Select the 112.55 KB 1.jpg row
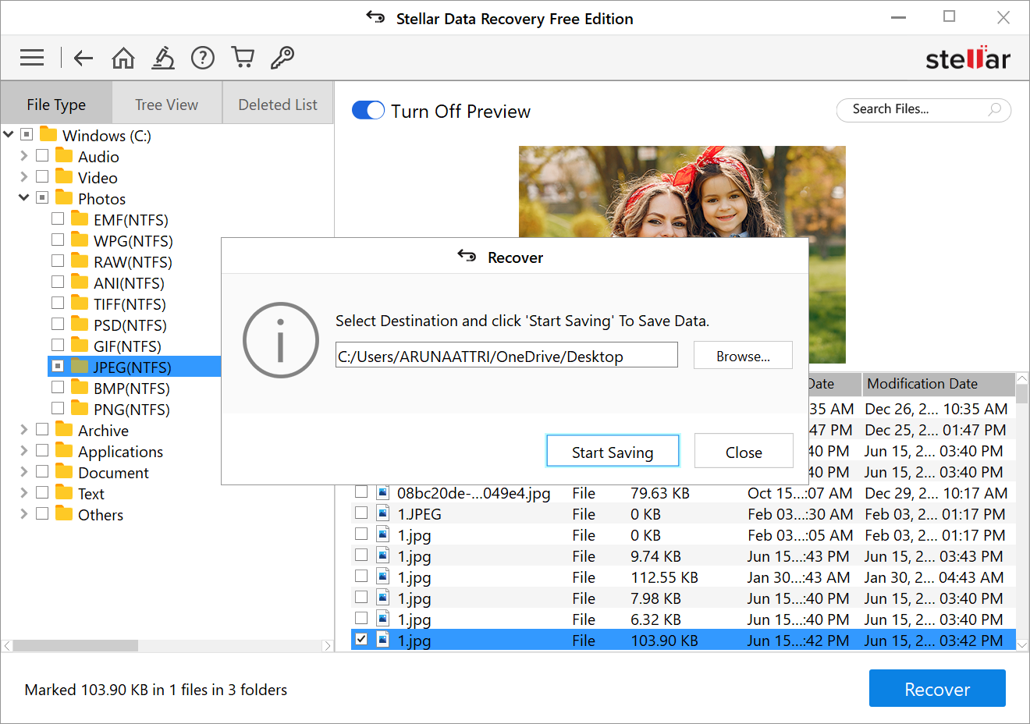This screenshot has width=1030, height=724. coord(683,577)
